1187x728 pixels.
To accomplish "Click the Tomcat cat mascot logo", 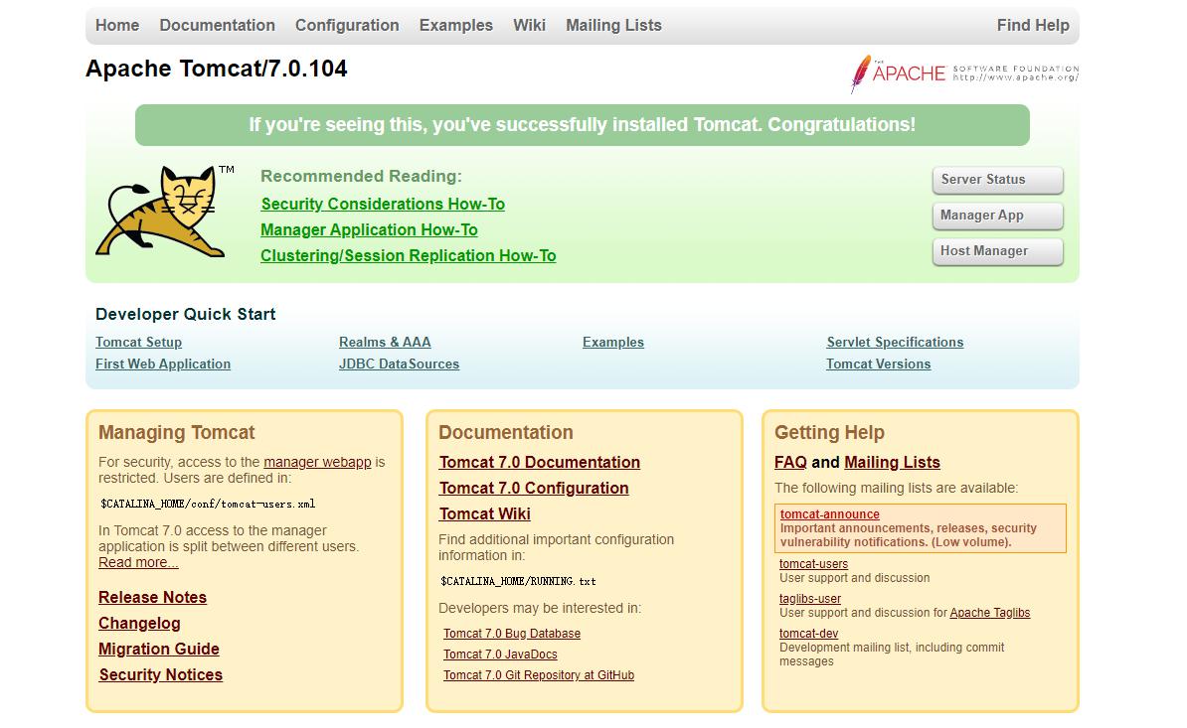I will coord(165,212).
